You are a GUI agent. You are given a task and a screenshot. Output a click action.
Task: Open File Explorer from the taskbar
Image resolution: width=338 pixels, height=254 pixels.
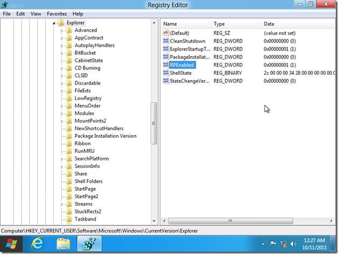[64, 244]
